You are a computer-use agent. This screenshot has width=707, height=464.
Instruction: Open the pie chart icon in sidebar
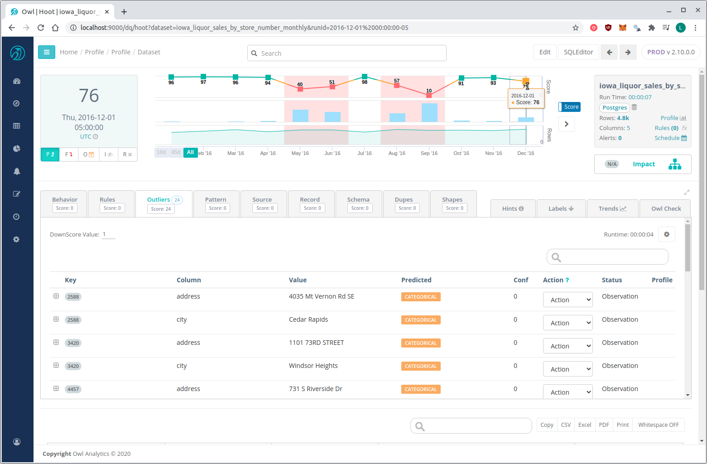click(17, 149)
